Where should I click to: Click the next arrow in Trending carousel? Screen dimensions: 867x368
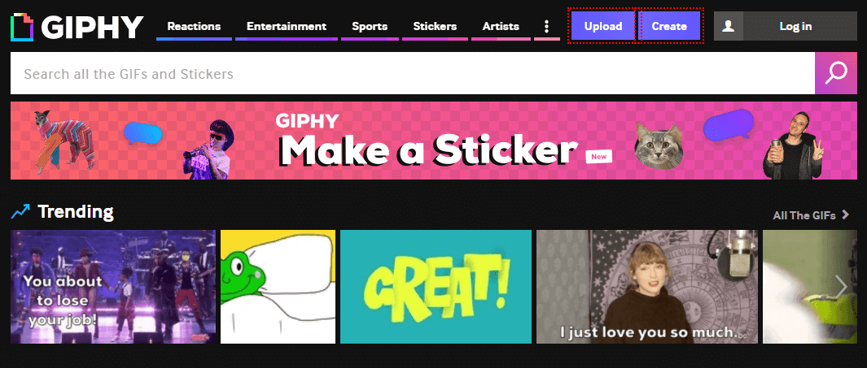coord(841,287)
